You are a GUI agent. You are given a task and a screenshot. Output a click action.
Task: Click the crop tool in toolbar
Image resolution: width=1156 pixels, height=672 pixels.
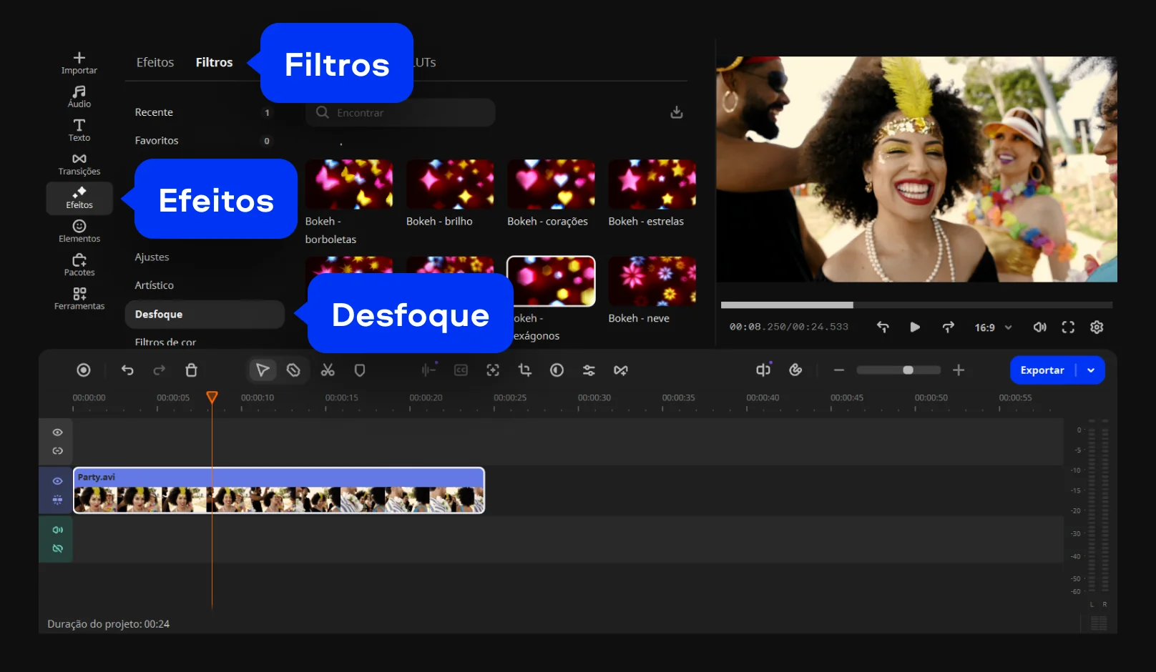524,370
